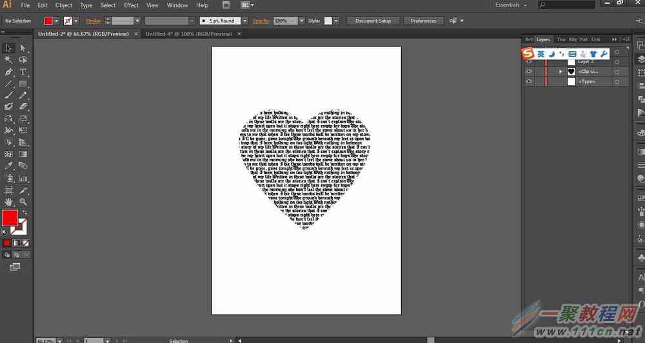Select the Selection tool (black arrow)
645x343 pixels.
(x=8, y=48)
